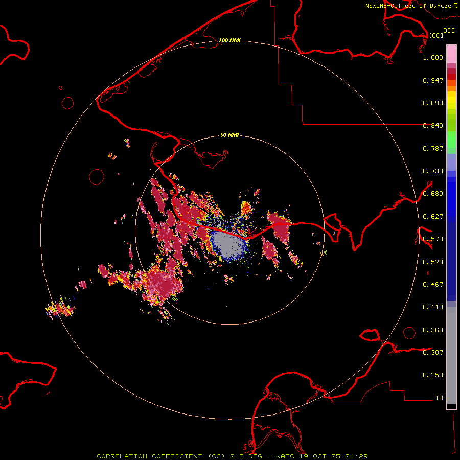Click the bright green color bar segment

(451, 140)
